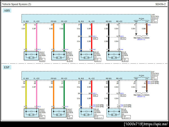Select the F43 connector link in ABS section

click(94, 50)
